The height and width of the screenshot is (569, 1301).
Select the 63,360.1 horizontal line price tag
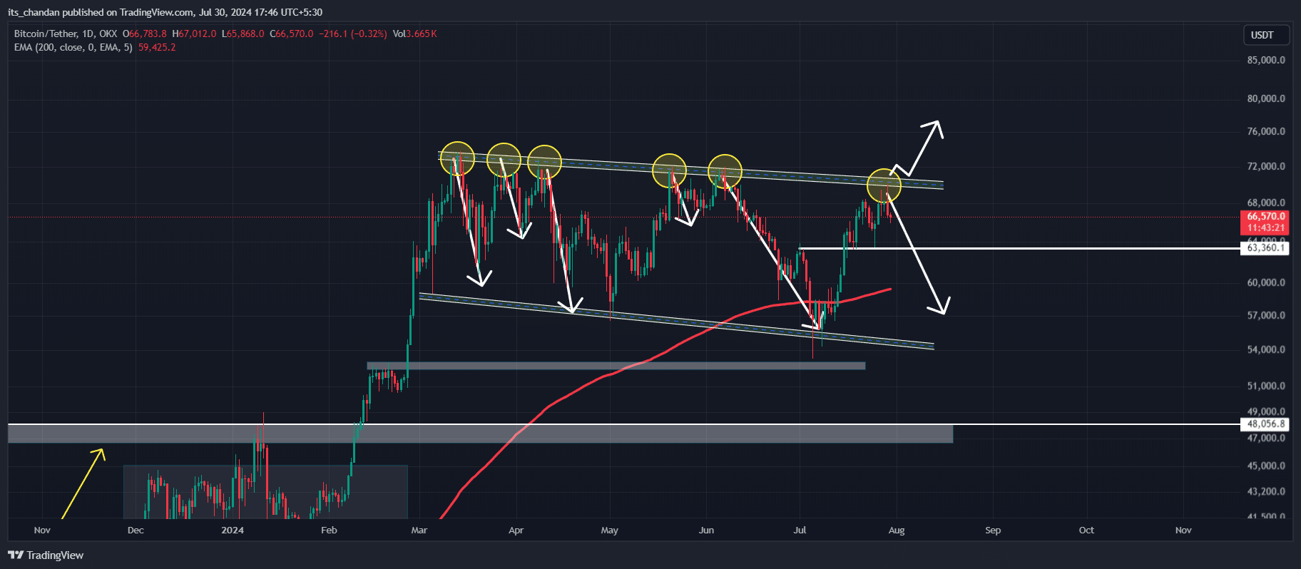coord(1265,248)
